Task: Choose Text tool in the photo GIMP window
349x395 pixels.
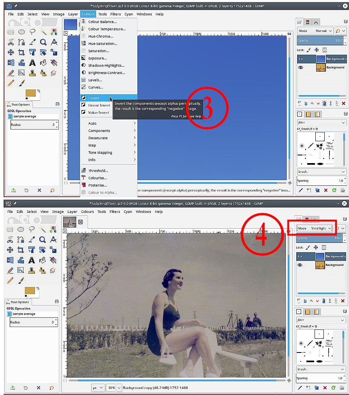Action: tap(32, 260)
